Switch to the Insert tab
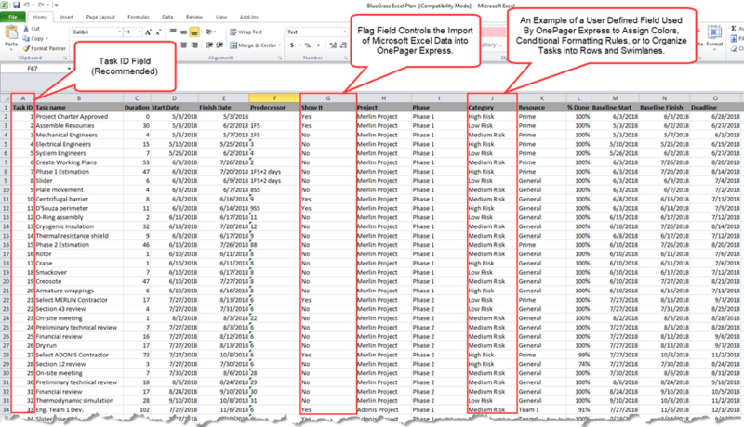The height and width of the screenshot is (427, 744). pos(66,17)
